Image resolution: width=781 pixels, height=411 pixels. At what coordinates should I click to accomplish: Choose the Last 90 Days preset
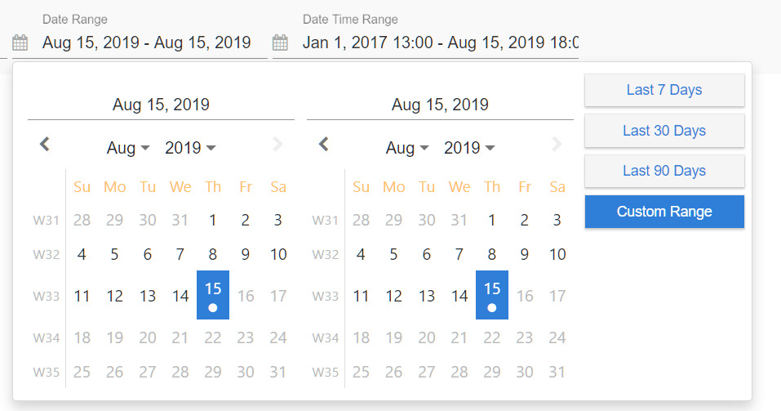point(664,171)
